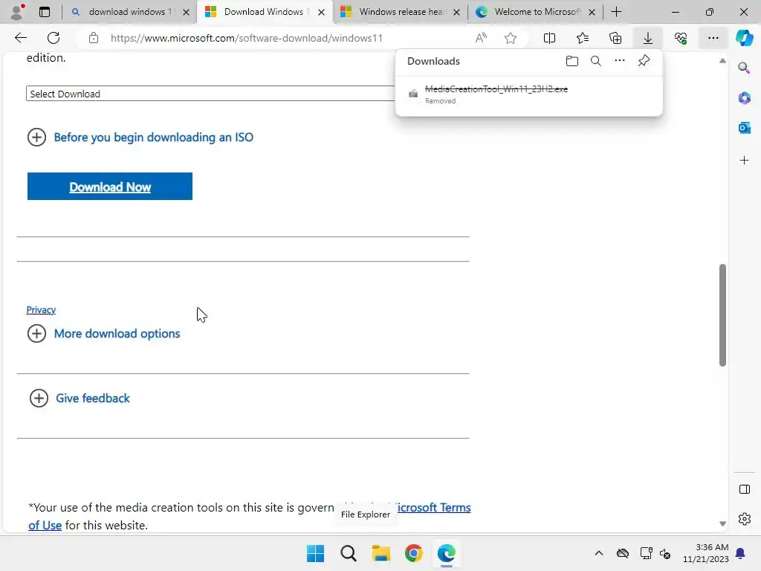
Task: Open taskbar Search
Action: click(x=348, y=553)
